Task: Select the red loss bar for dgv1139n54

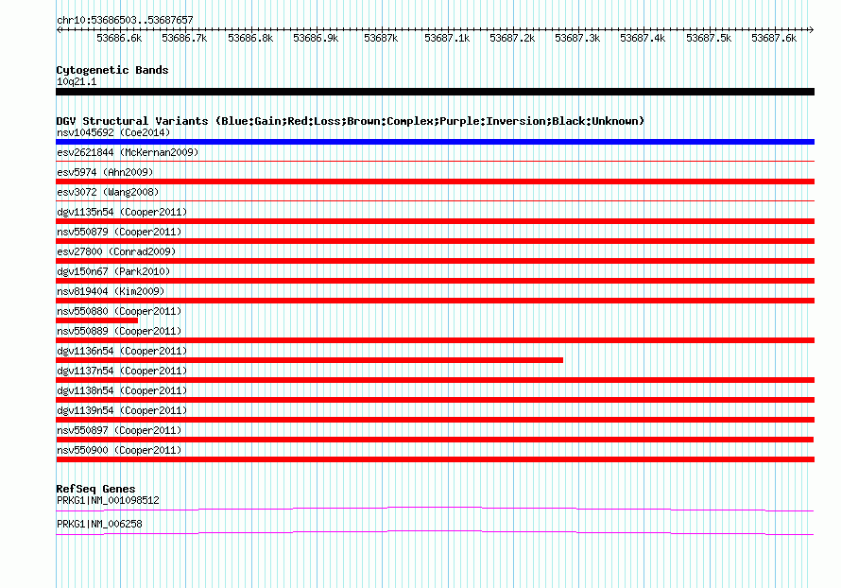Action: 435,420
